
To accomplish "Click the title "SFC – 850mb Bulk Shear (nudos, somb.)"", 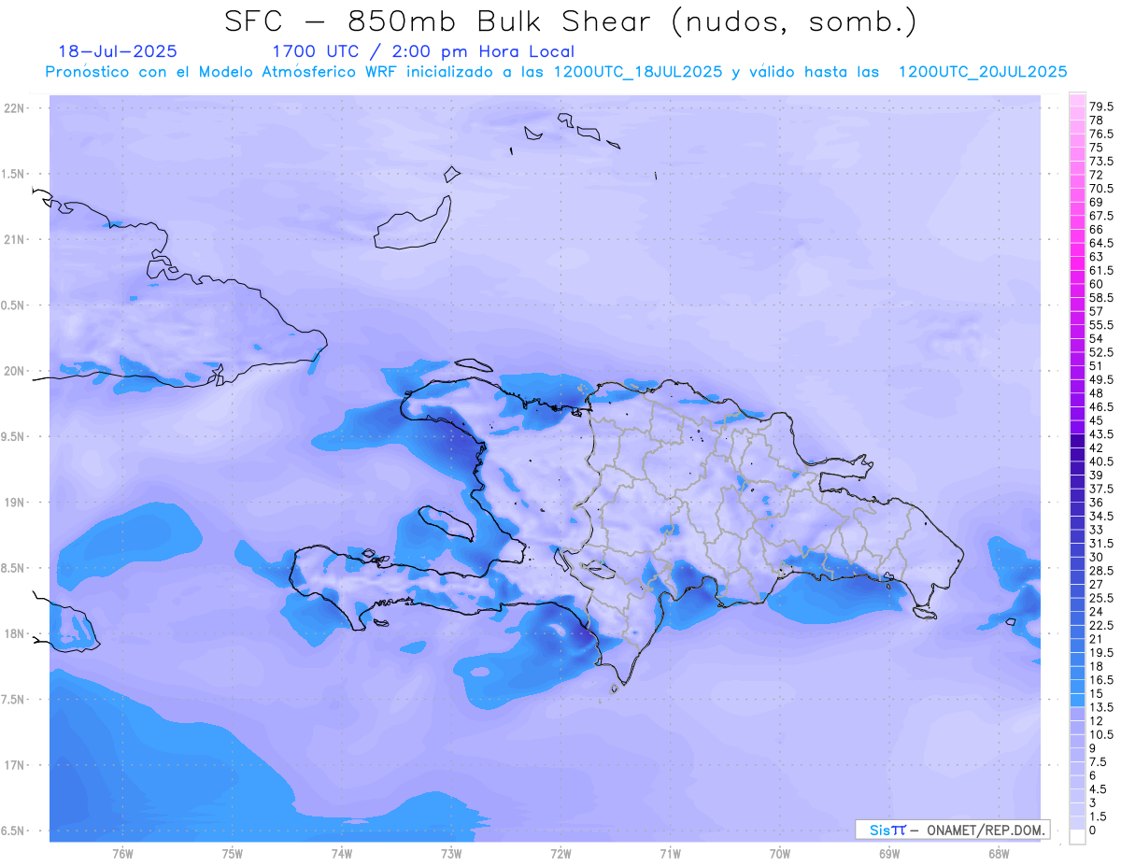I will (x=571, y=21).
